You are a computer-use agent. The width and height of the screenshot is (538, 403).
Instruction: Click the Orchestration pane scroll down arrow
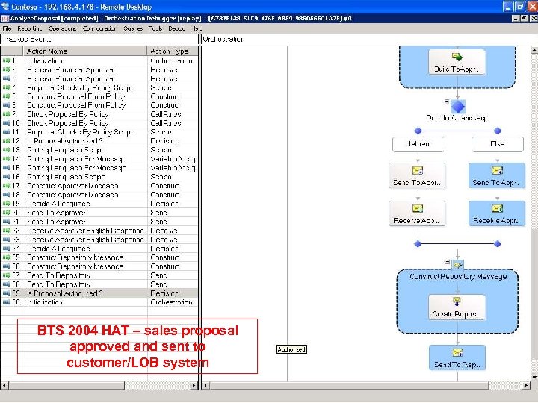534,378
